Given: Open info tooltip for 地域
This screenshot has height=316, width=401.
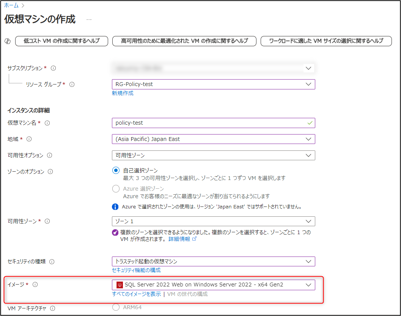Looking at the screenshot, I should tap(29, 139).
